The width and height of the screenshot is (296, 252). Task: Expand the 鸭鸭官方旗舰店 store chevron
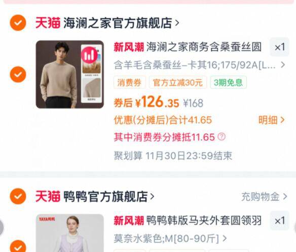152,196
